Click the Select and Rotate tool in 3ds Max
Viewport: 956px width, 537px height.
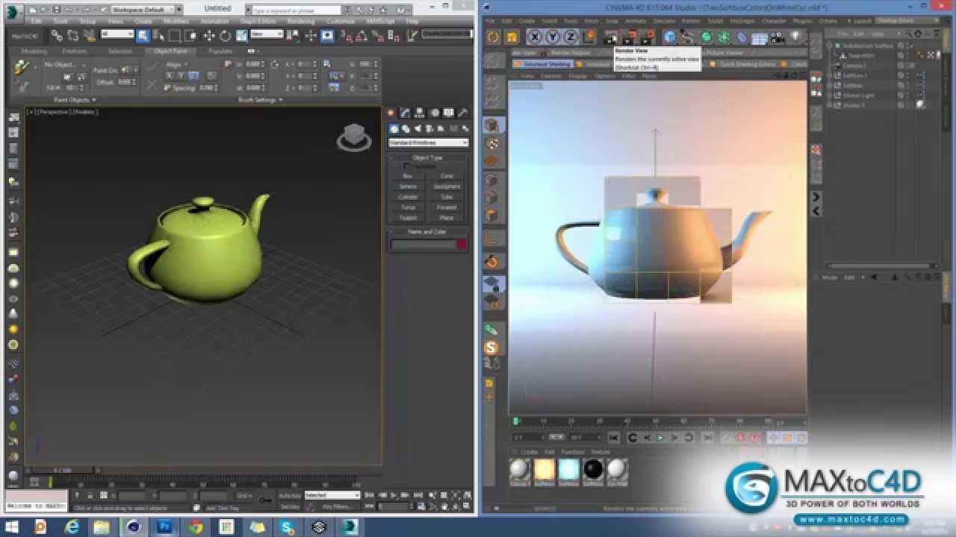pos(225,35)
